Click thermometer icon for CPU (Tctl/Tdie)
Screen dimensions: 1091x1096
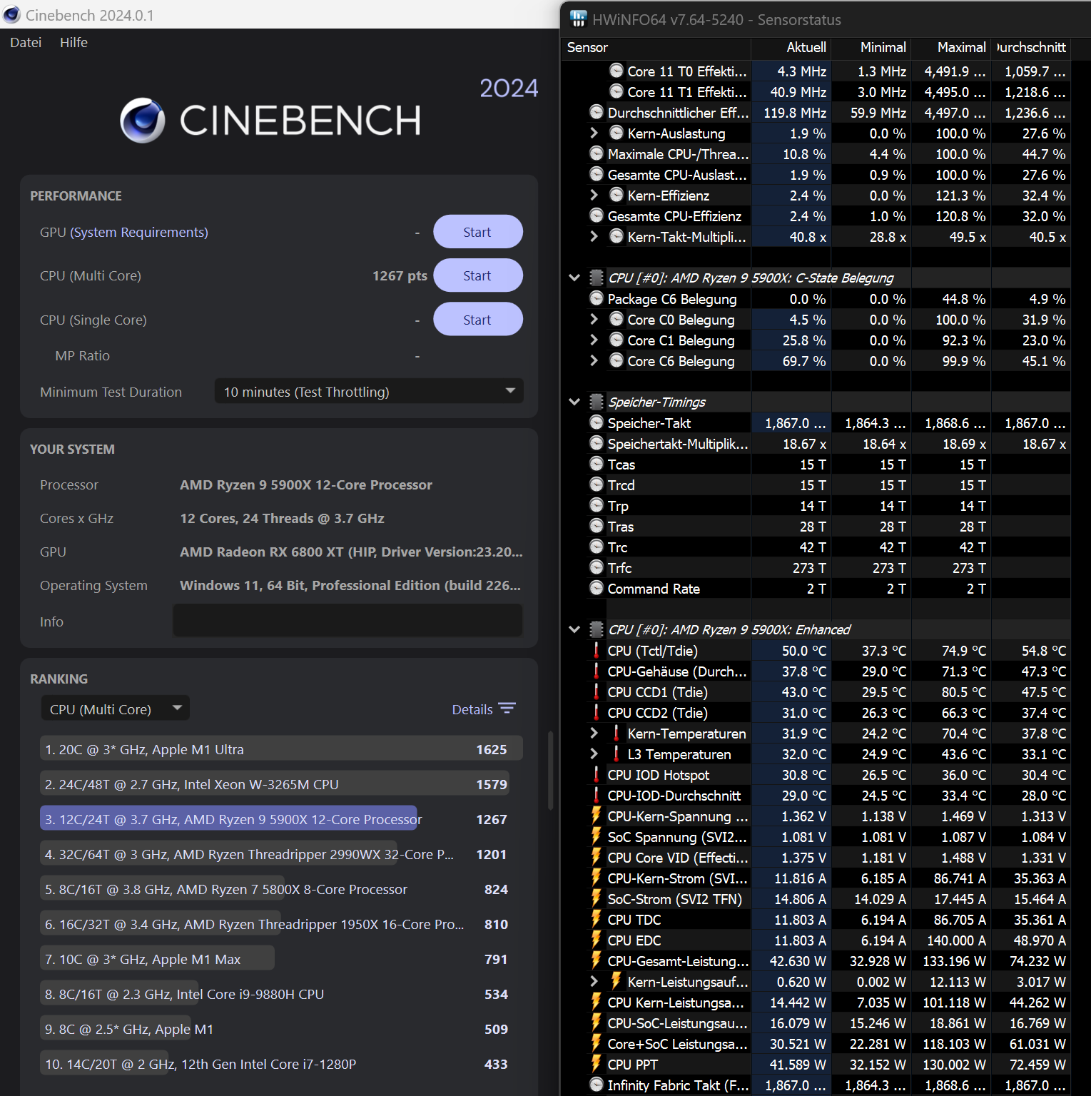pyautogui.click(x=597, y=650)
